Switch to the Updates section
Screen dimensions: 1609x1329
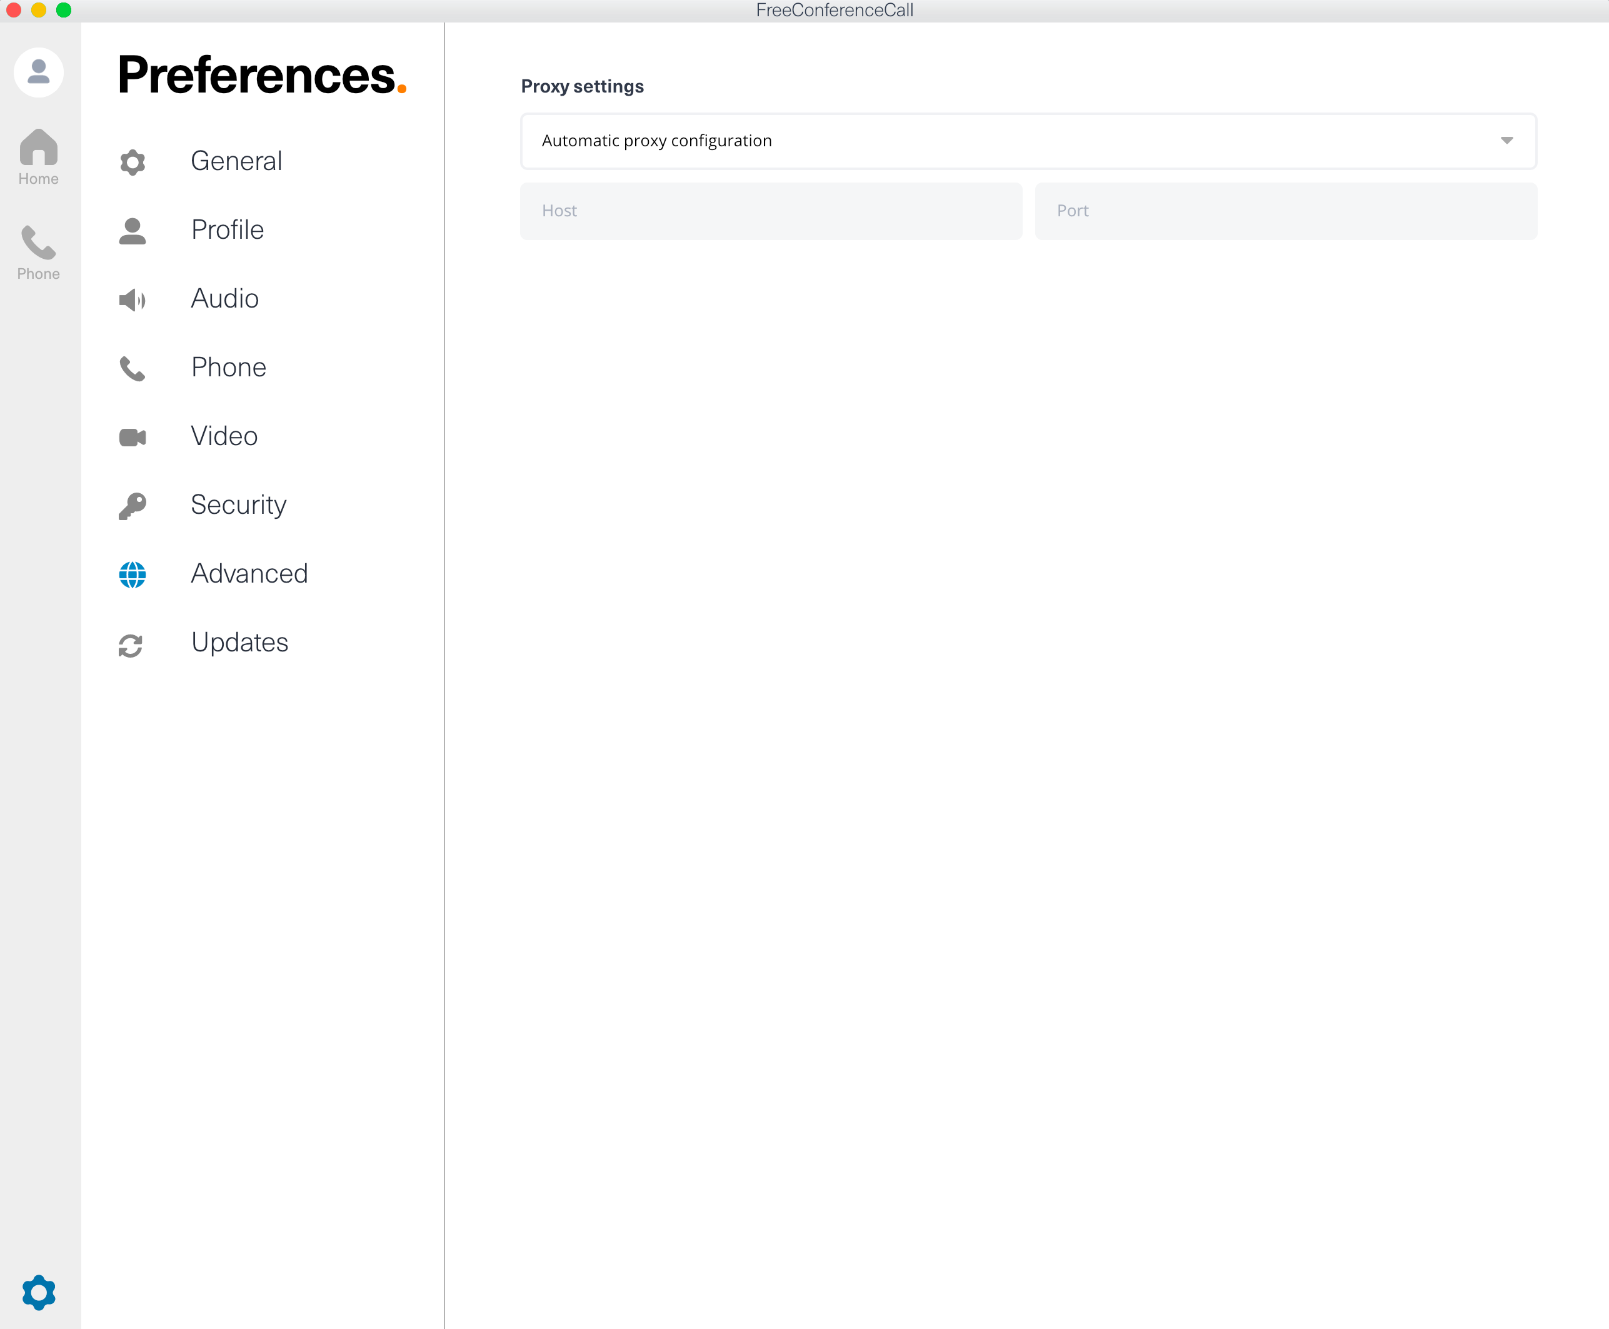[x=239, y=643]
